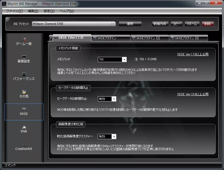
Task: Open the 画面設定 monitor icon section
Action: [x=24, y=57]
